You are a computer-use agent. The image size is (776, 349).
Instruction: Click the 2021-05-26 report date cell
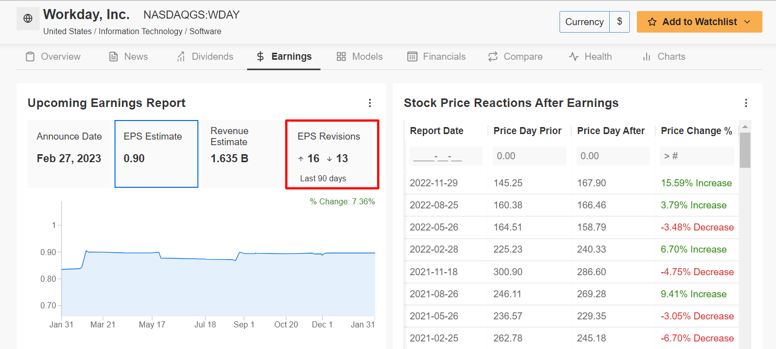[434, 316]
